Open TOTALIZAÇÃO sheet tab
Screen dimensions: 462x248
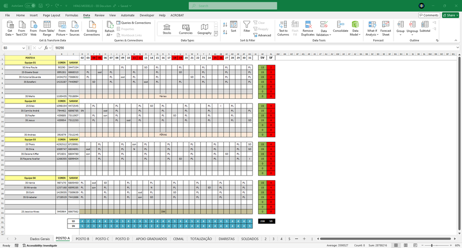point(201,239)
